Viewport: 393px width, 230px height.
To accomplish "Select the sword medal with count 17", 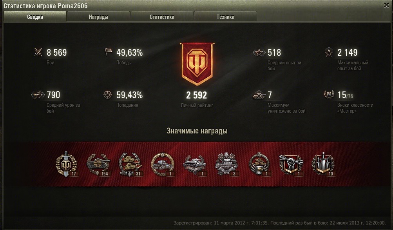I will (x=67, y=164).
